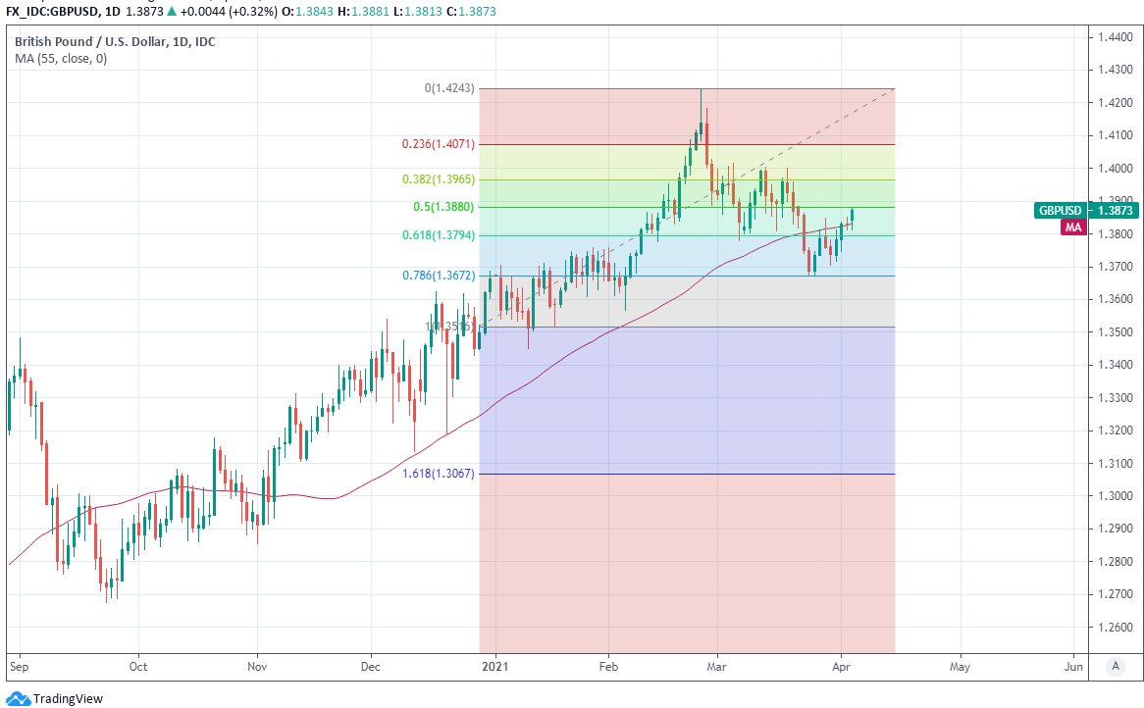Toggle the auto-scale "A" button

(x=1115, y=666)
